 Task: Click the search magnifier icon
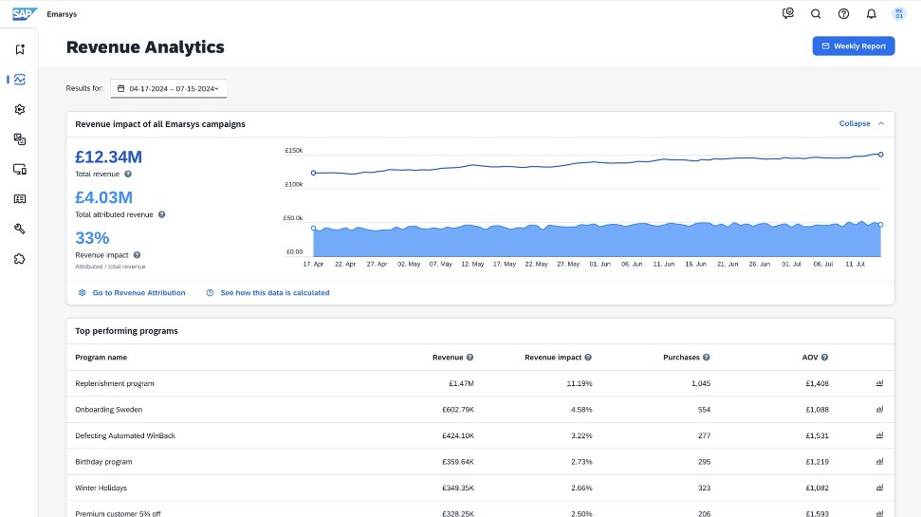816,13
